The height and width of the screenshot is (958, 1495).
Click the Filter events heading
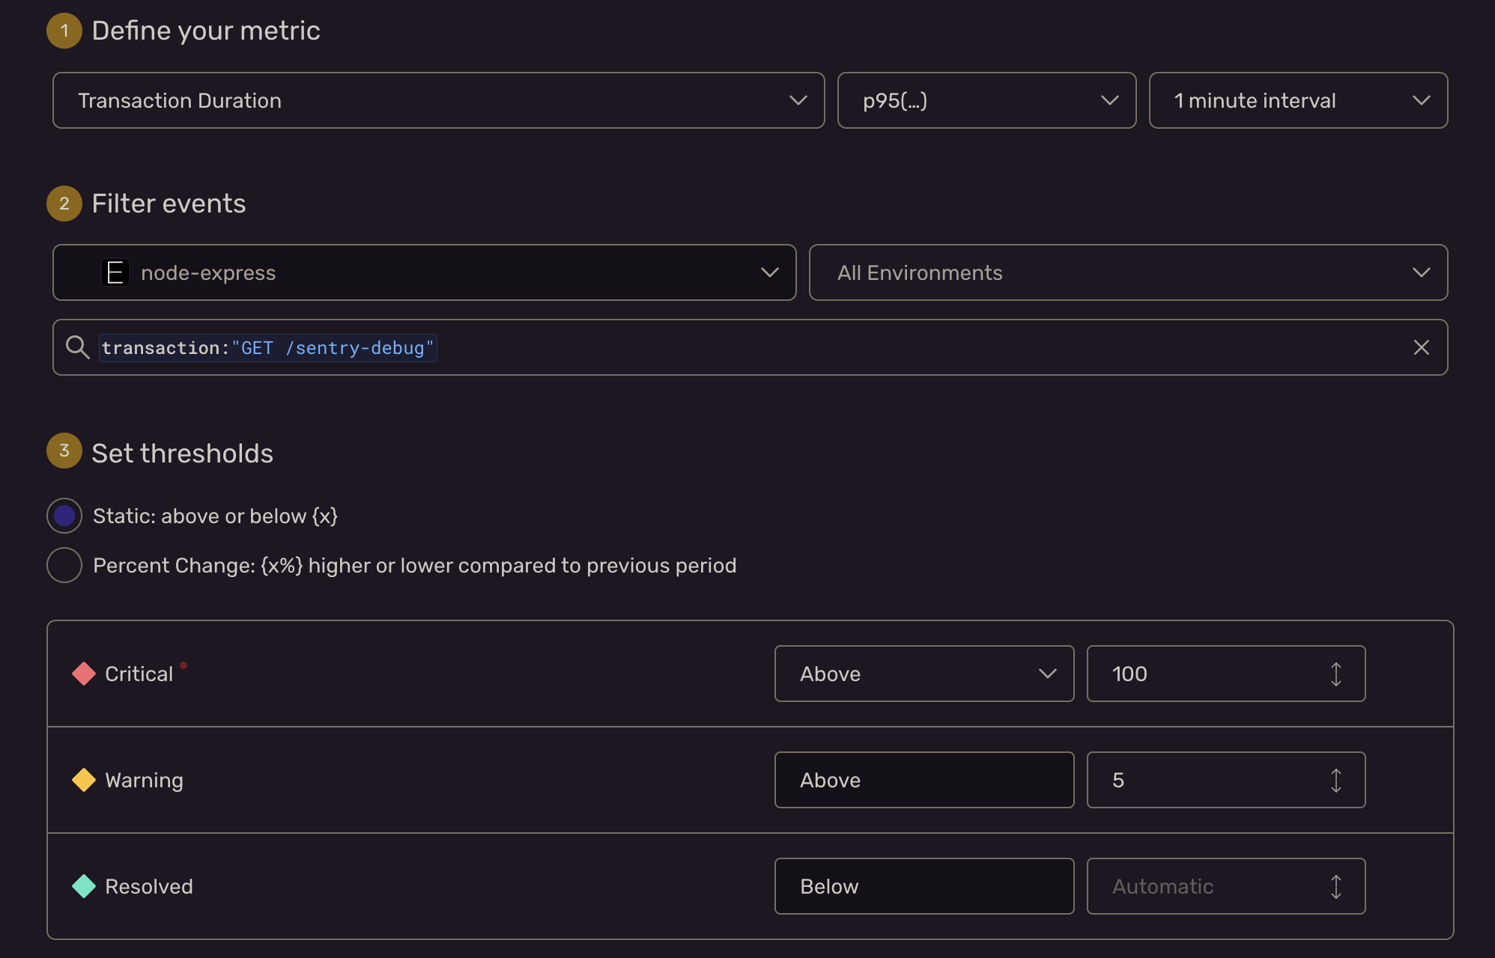click(x=169, y=204)
